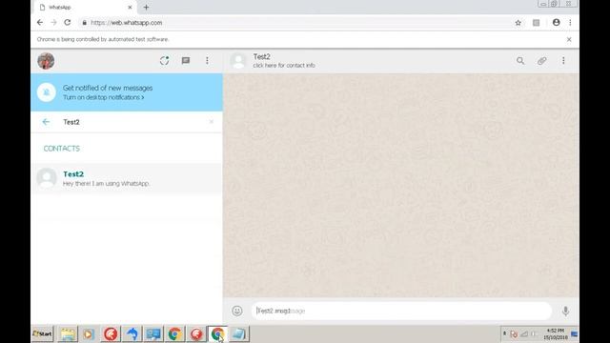Click the web.whatsapp.com address bar
This screenshot has height=343, width=610.
[x=295, y=23]
